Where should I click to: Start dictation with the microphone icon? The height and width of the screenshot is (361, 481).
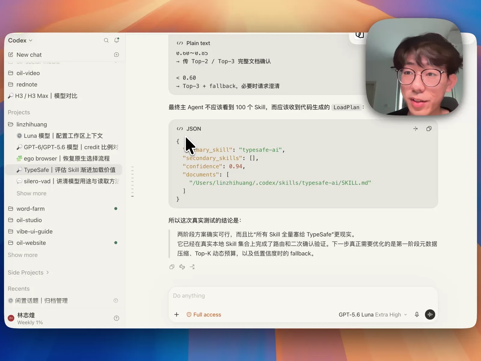click(417, 314)
